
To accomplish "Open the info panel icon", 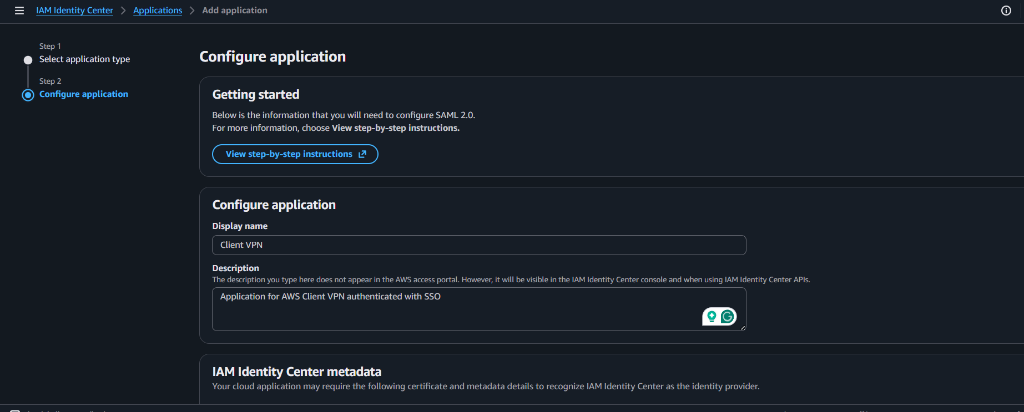I will [1006, 11].
